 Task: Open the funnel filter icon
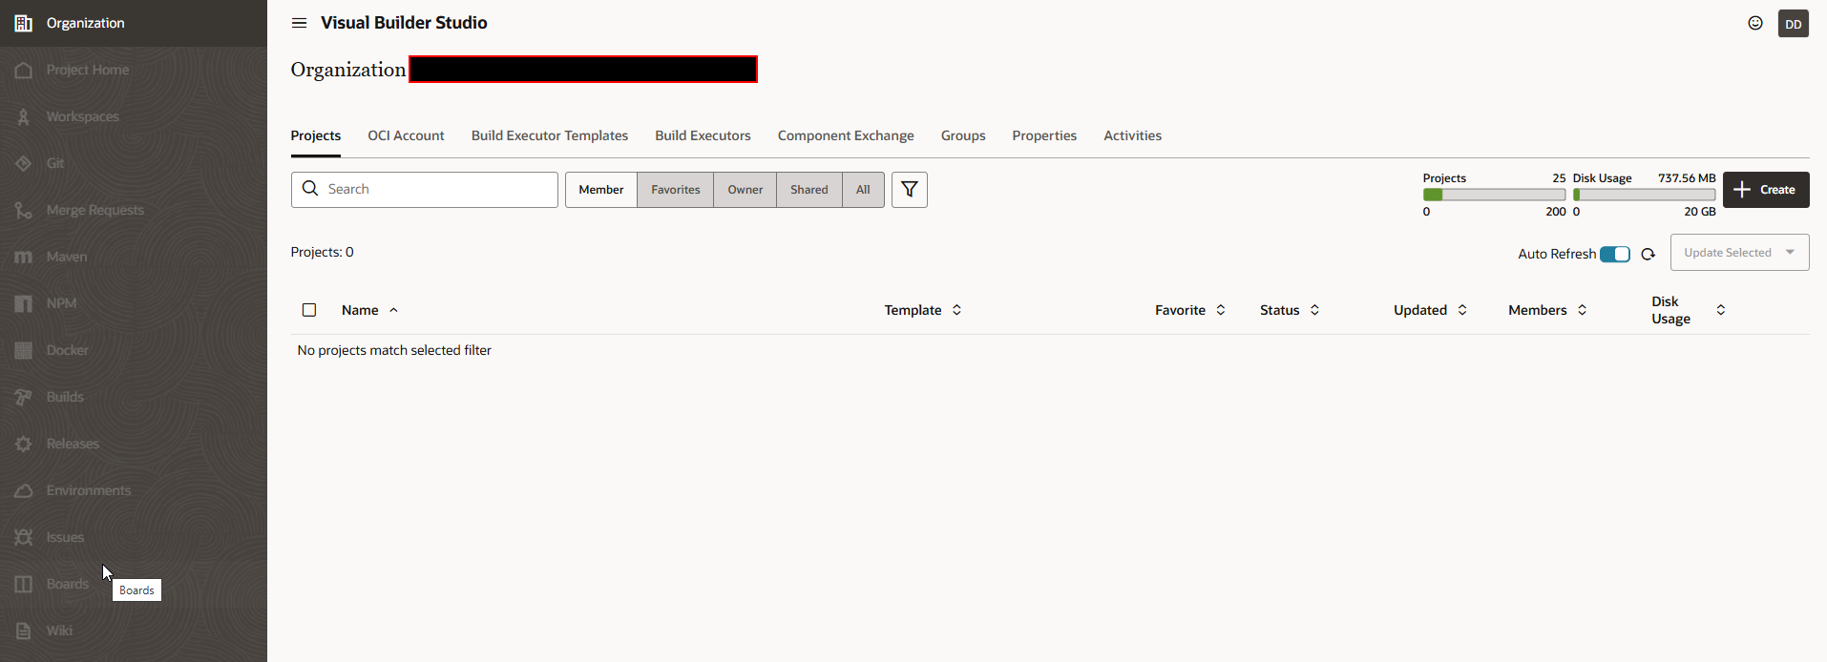point(910,190)
